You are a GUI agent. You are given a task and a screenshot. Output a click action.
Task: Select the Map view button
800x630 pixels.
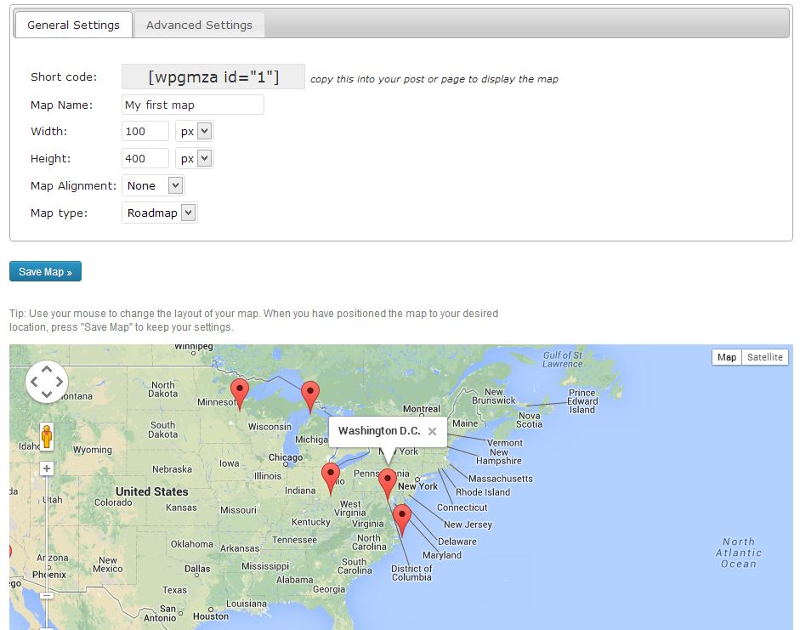coord(726,357)
